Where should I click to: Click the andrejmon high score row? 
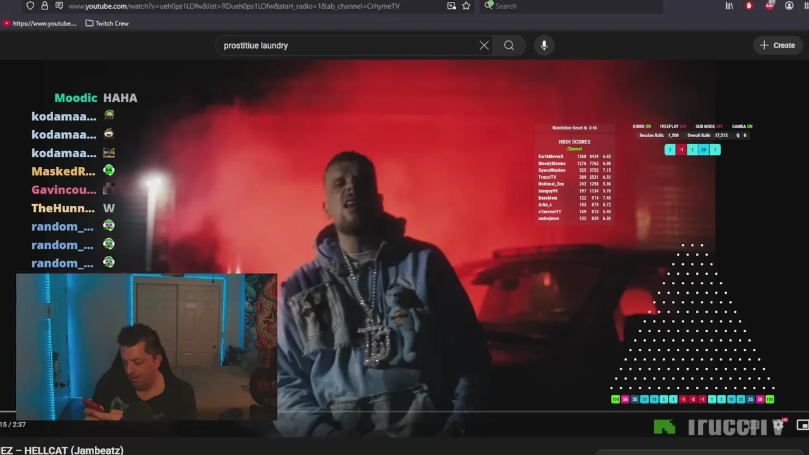click(575, 219)
